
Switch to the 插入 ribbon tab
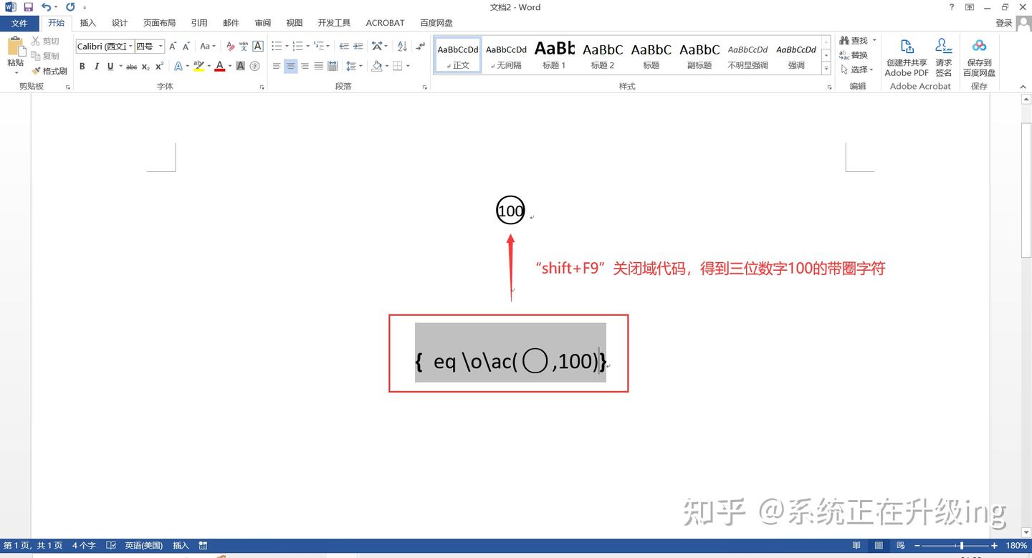pos(87,22)
